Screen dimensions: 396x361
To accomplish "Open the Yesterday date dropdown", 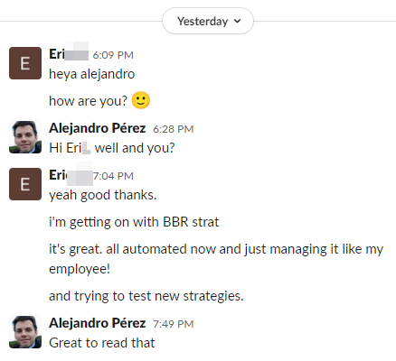I will (208, 21).
